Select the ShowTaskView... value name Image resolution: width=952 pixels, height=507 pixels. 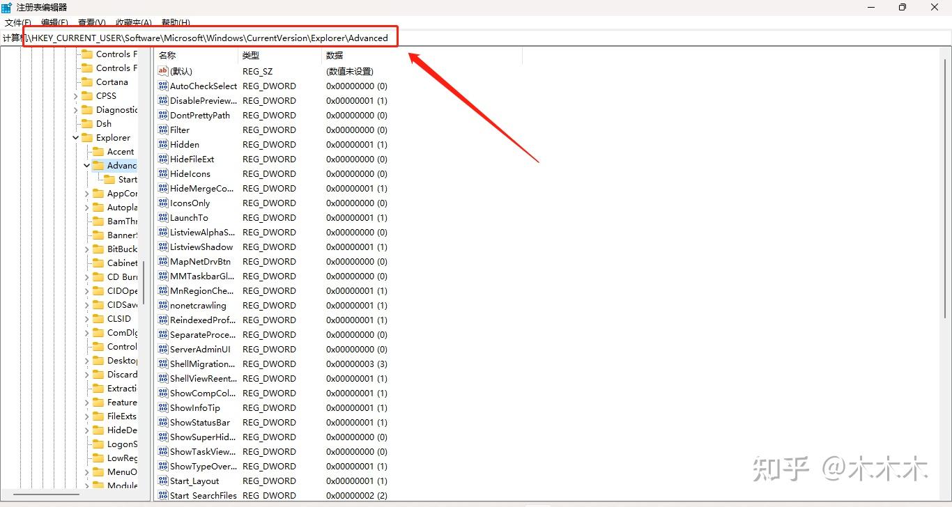203,451
